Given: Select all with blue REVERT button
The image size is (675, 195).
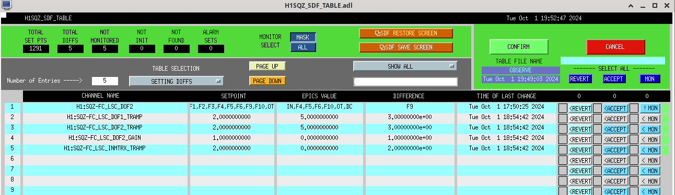Looking at the screenshot, I should (580, 79).
